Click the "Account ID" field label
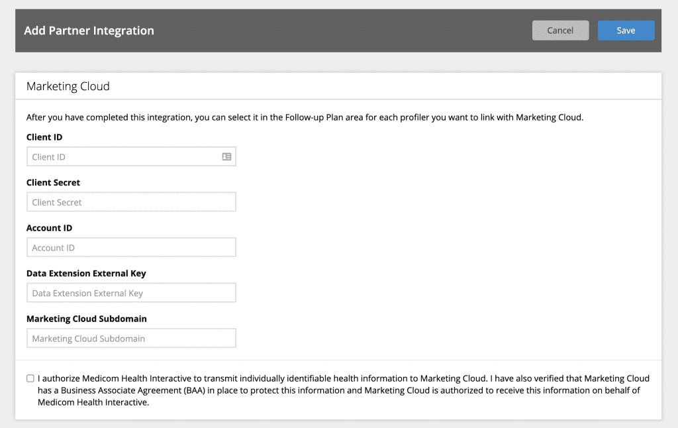This screenshot has width=678, height=428. tap(49, 228)
